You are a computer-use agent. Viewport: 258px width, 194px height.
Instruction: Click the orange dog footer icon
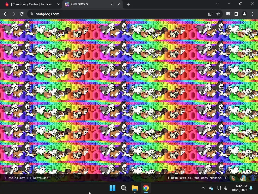[233, 178]
